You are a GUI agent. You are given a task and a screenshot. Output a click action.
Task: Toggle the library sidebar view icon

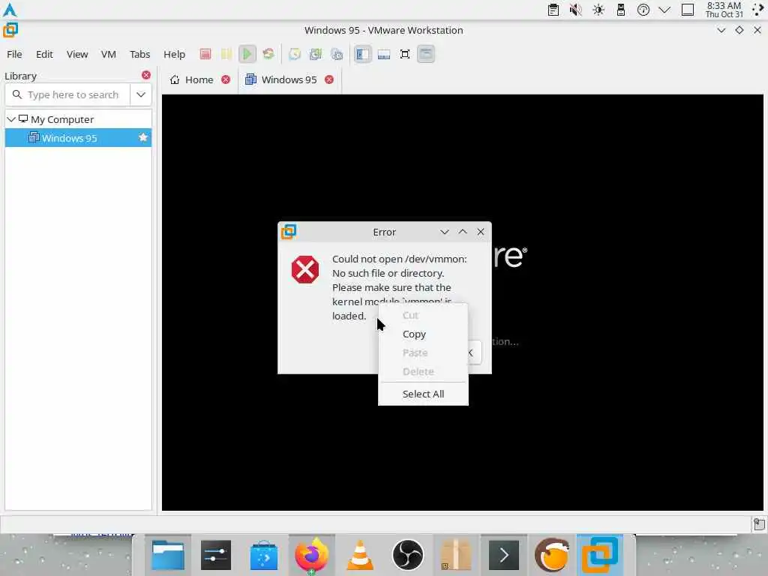[363, 54]
